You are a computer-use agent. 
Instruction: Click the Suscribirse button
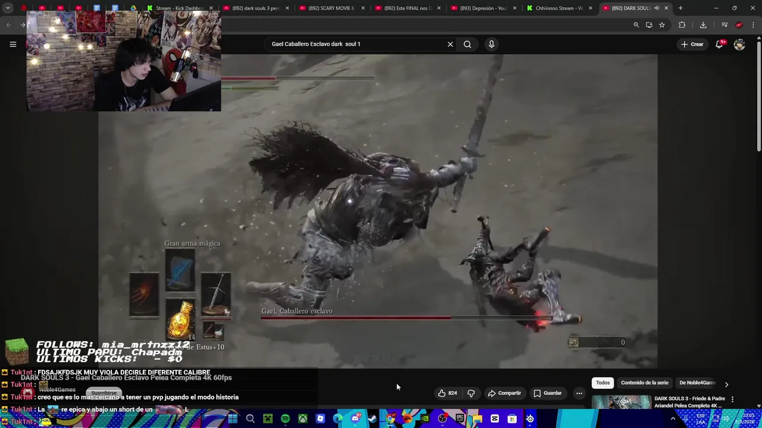coord(104,393)
